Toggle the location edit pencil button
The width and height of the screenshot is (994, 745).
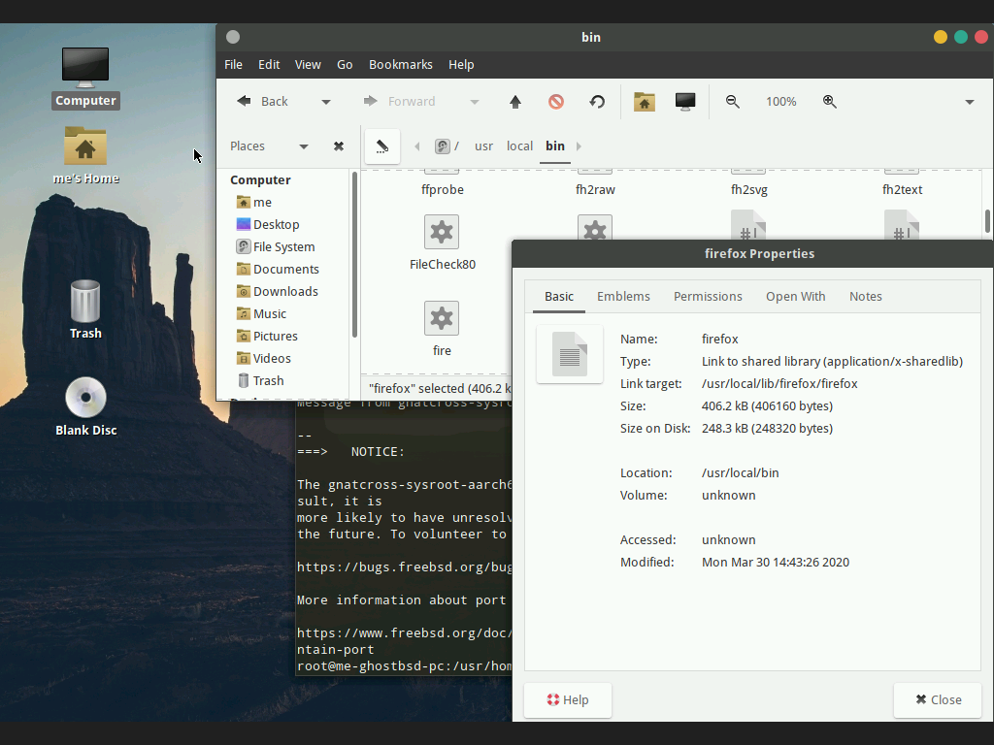[382, 146]
